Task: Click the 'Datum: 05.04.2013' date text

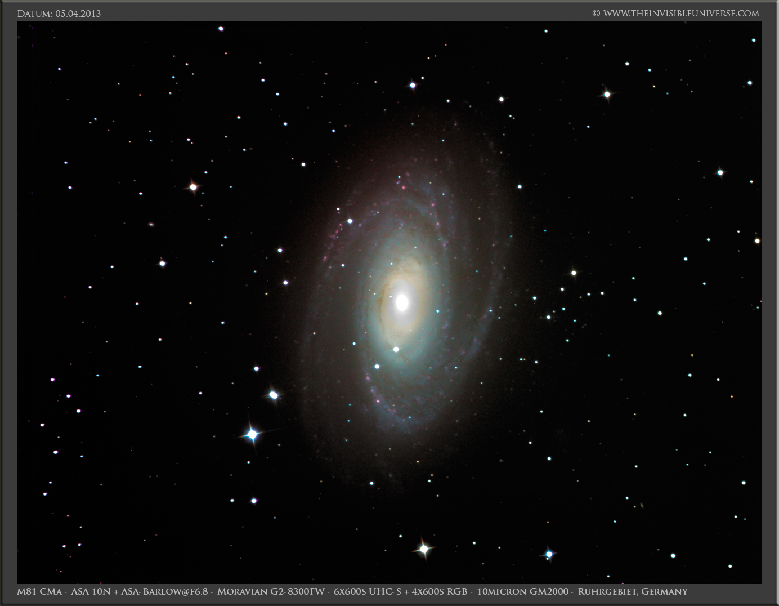Action: pos(59,14)
